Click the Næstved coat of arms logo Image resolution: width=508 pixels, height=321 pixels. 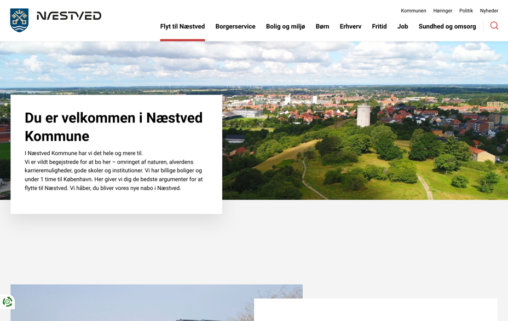(19, 20)
